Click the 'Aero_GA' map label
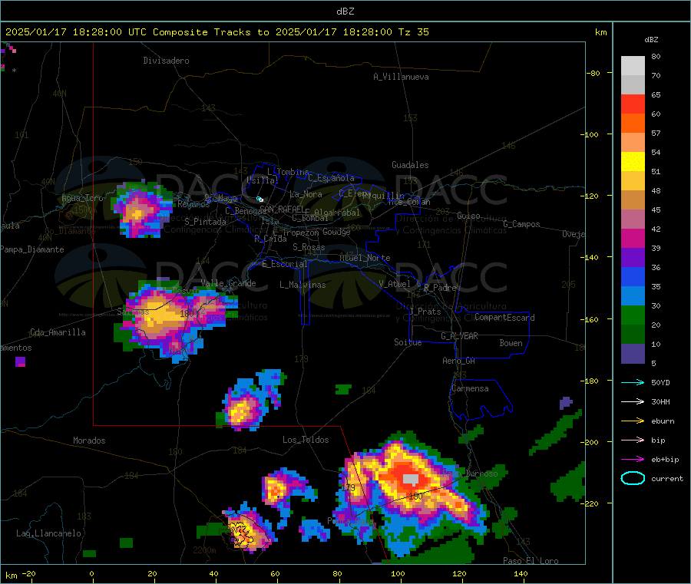691x584 pixels. pyautogui.click(x=459, y=361)
